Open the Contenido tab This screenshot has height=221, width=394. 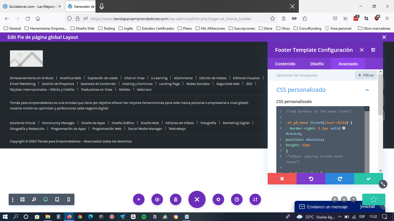click(x=285, y=64)
